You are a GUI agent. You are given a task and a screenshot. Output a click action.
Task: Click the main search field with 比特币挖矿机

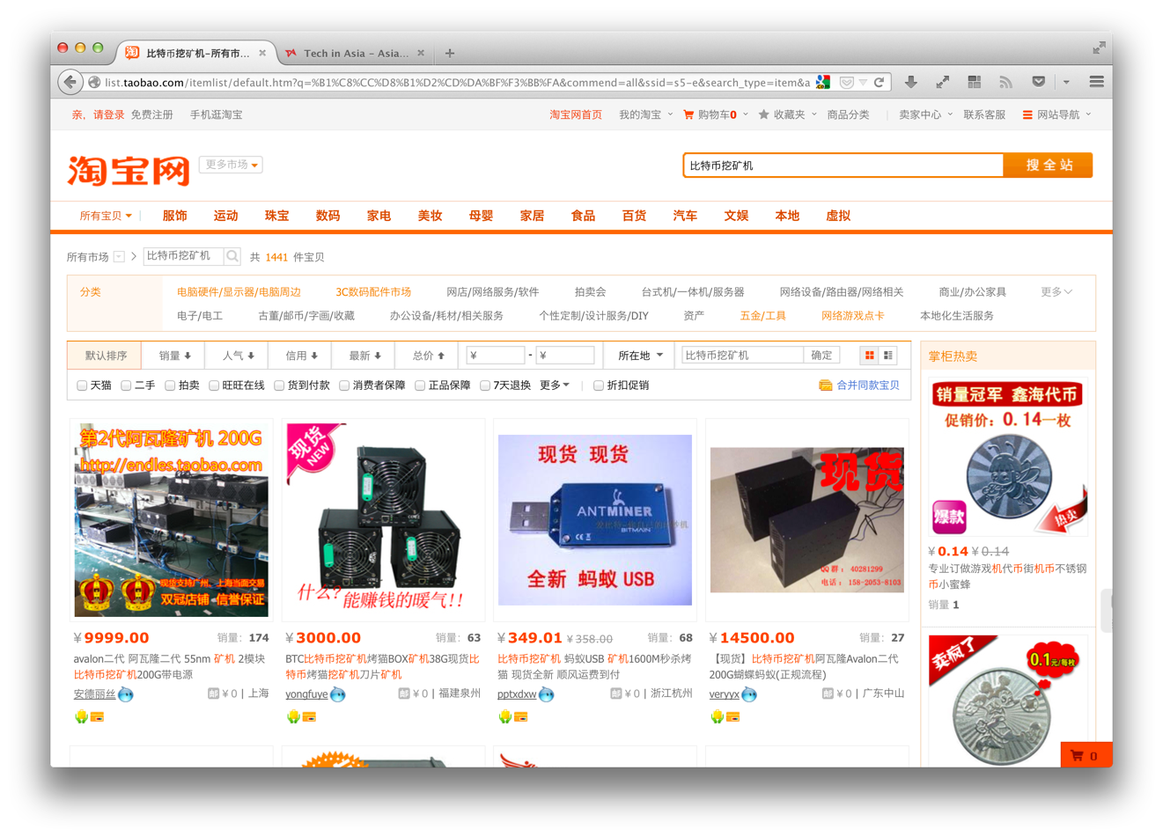[843, 165]
